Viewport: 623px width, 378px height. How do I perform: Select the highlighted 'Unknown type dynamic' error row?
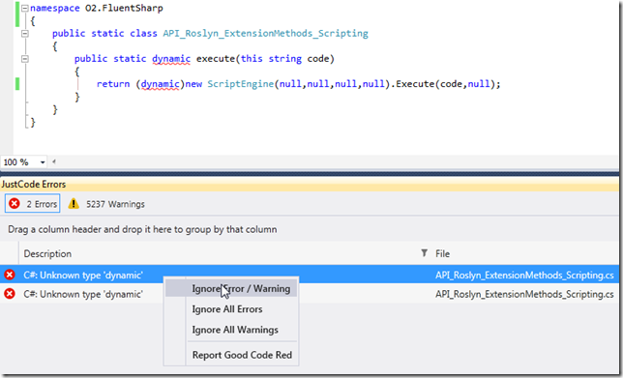(310, 275)
